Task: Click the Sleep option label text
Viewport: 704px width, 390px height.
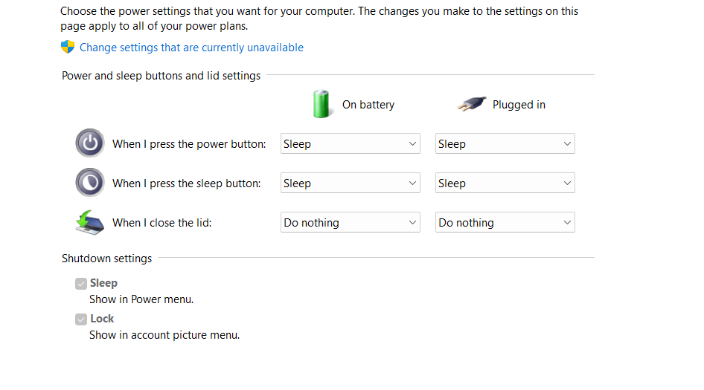Action: 103,283
